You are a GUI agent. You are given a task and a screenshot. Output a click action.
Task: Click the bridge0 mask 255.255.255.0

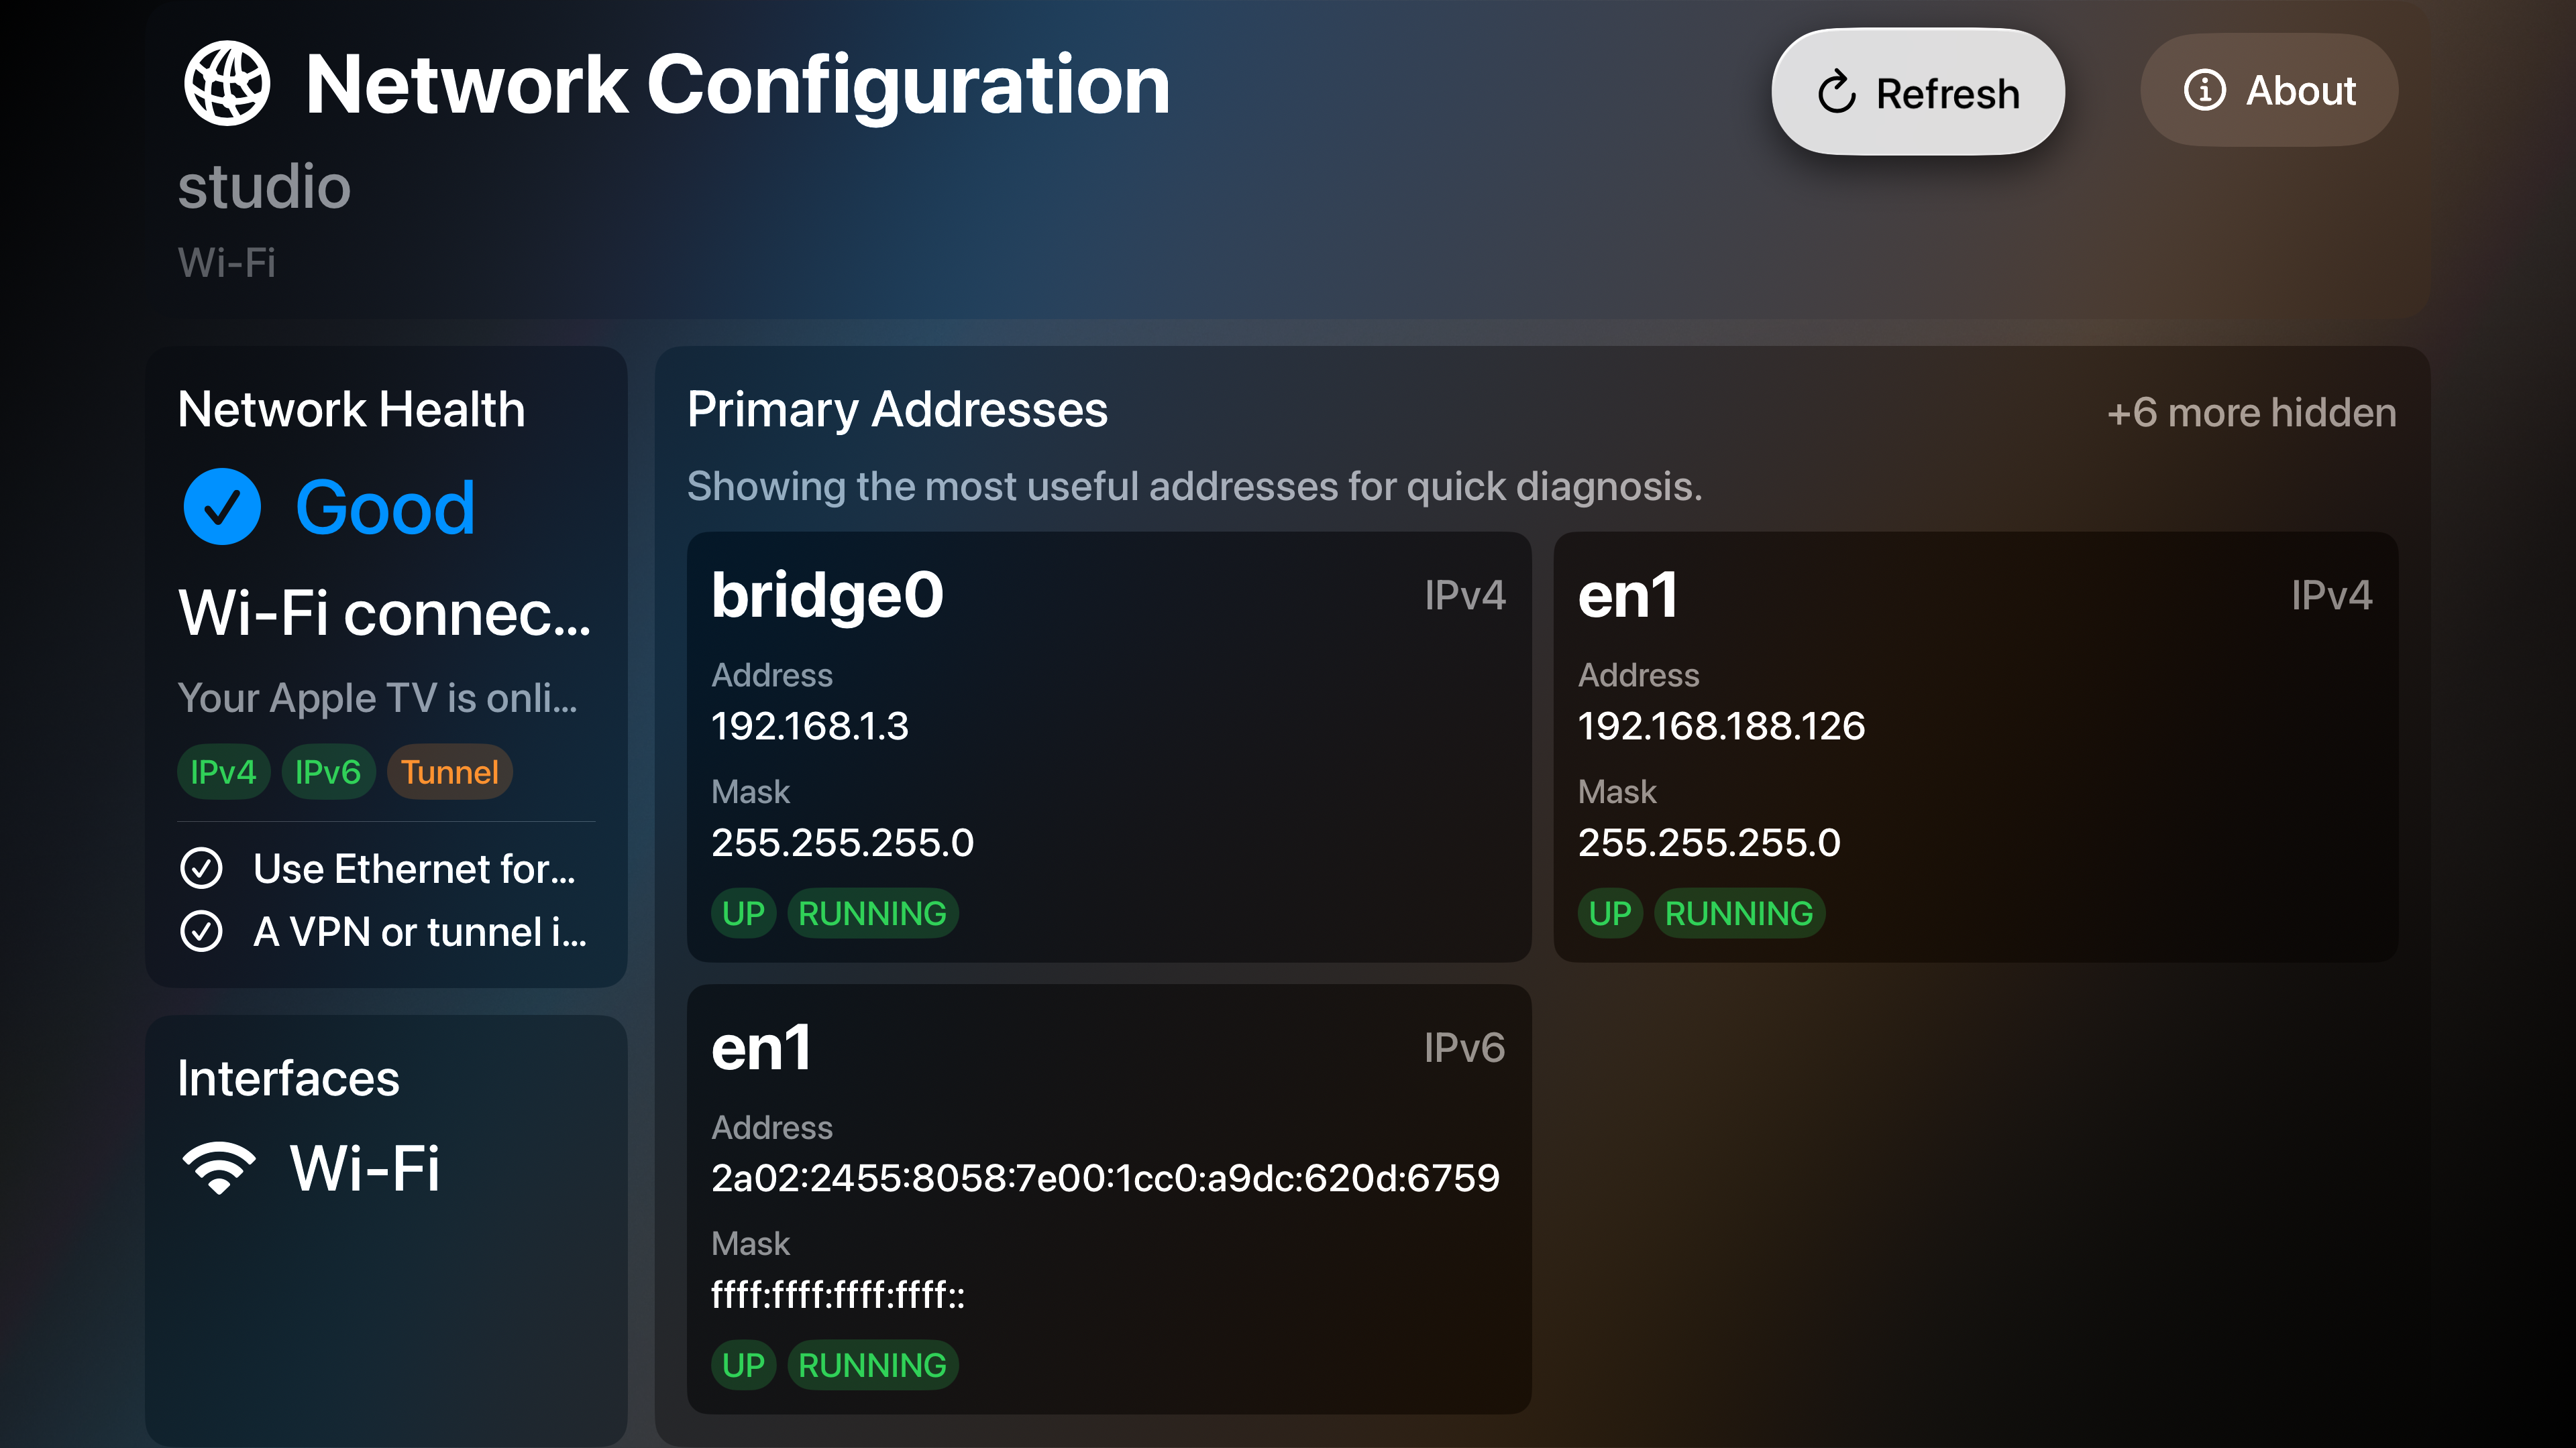coord(842,843)
